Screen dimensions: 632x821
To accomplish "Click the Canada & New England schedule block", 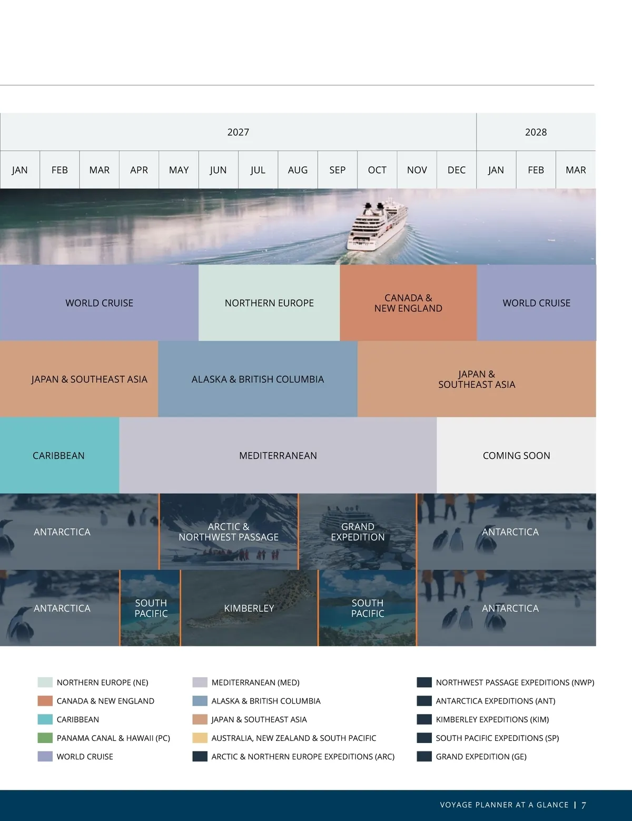I will 408,303.
